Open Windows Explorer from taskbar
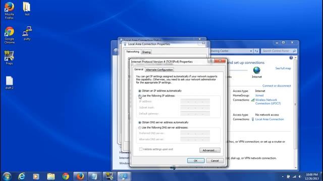Screen dimensions: 323x181 [x=50, y=176]
